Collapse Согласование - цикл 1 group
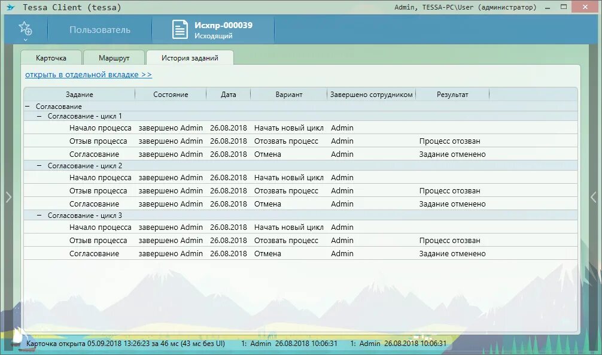Image resolution: width=602 pixels, height=355 pixels. 39,116
